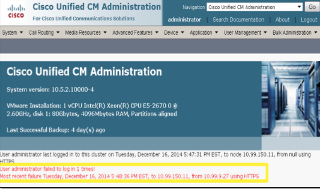Open the System menu
The image size is (320, 189).
pos(12,32)
